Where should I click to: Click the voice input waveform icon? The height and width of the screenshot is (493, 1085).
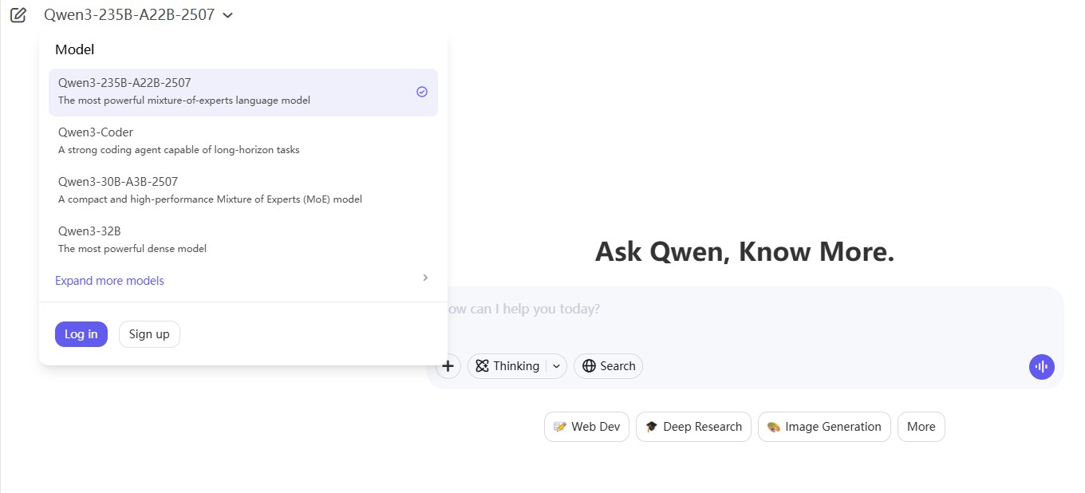(x=1042, y=367)
